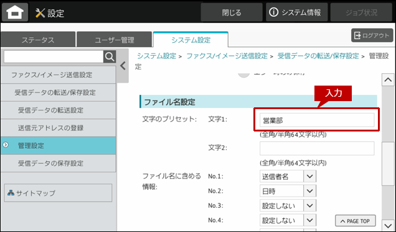Click 受信データの転送/保存設定 breadcrumb link
This screenshot has width=396, height=232.
point(318,56)
